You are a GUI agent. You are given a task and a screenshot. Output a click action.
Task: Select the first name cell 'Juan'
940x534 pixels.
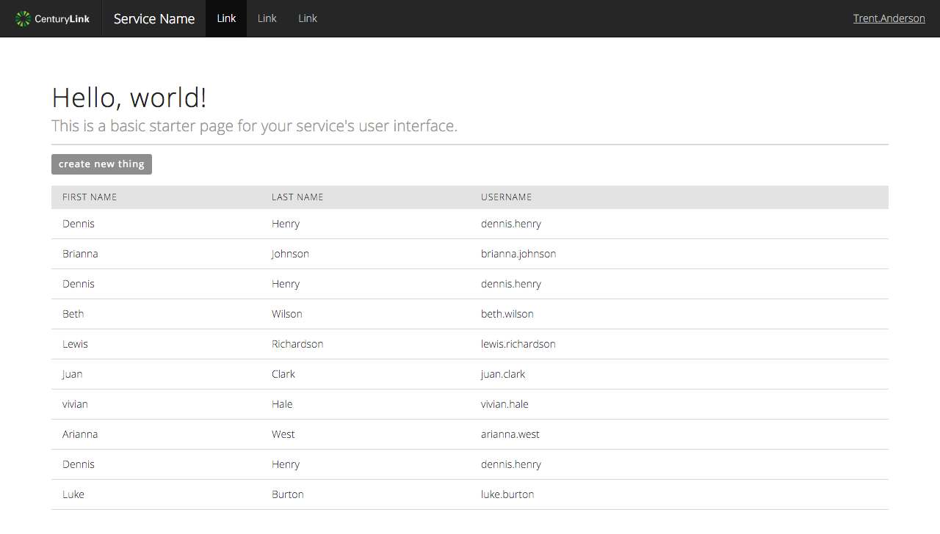point(72,374)
